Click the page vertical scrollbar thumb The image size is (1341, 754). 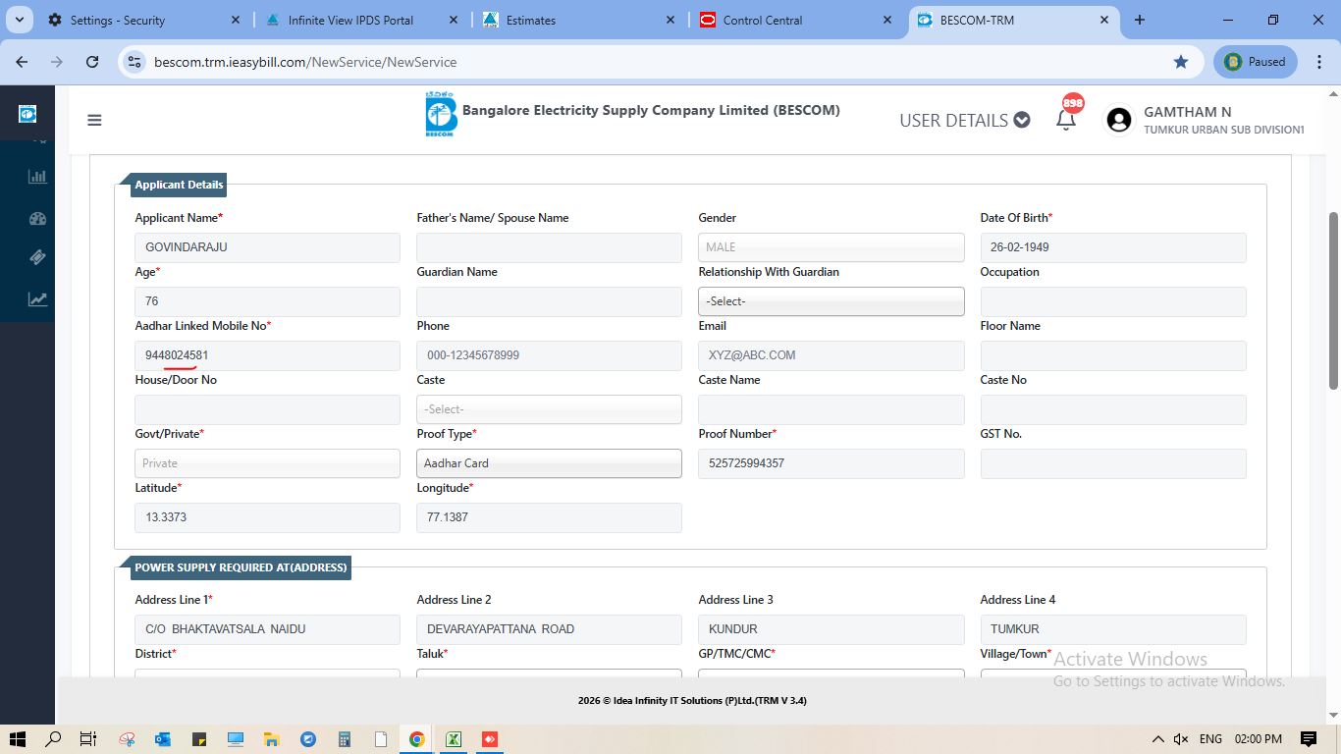[x=1332, y=299]
